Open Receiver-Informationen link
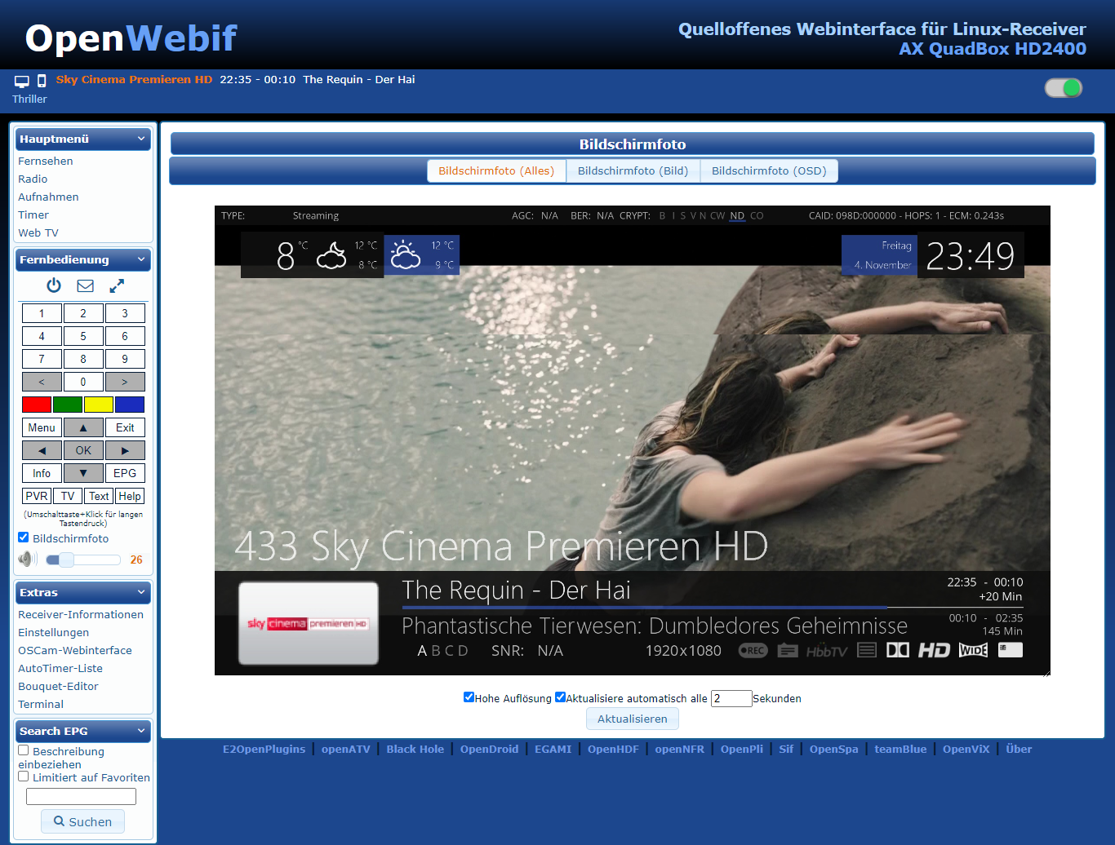This screenshot has width=1115, height=845. [x=81, y=614]
